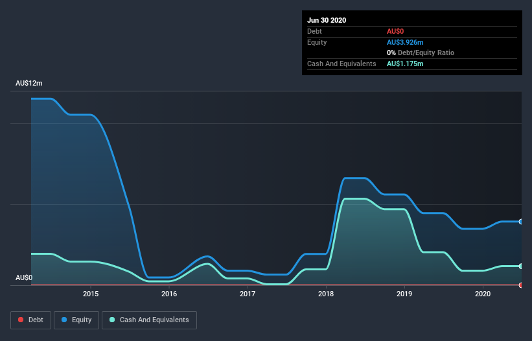Click the blue Equity legend dot
The width and height of the screenshot is (532, 341).
click(64, 320)
